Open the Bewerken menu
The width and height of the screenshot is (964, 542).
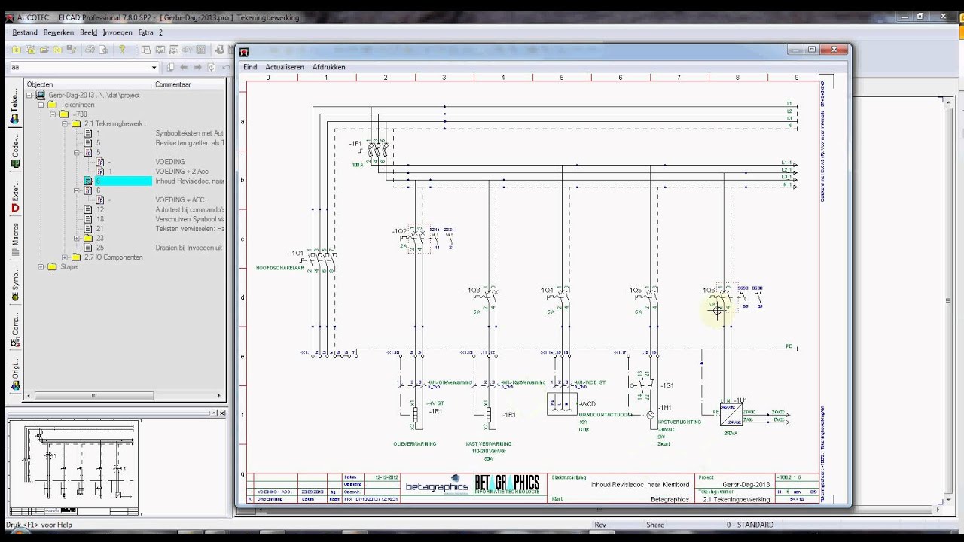[x=59, y=32]
